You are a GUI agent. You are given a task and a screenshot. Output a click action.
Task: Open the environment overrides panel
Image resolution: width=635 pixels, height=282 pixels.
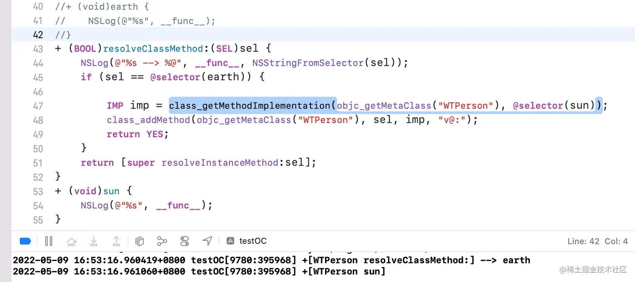click(185, 241)
